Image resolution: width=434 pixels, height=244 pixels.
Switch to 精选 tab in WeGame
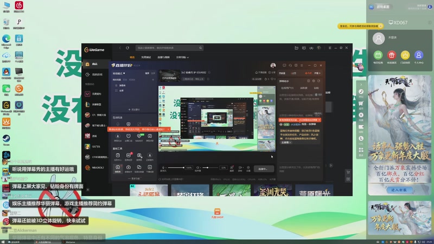(132, 57)
